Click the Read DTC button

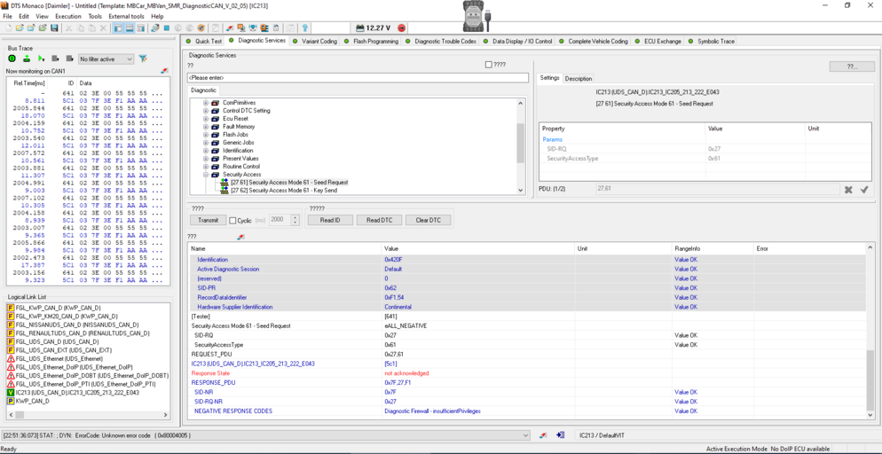pyautogui.click(x=380, y=220)
